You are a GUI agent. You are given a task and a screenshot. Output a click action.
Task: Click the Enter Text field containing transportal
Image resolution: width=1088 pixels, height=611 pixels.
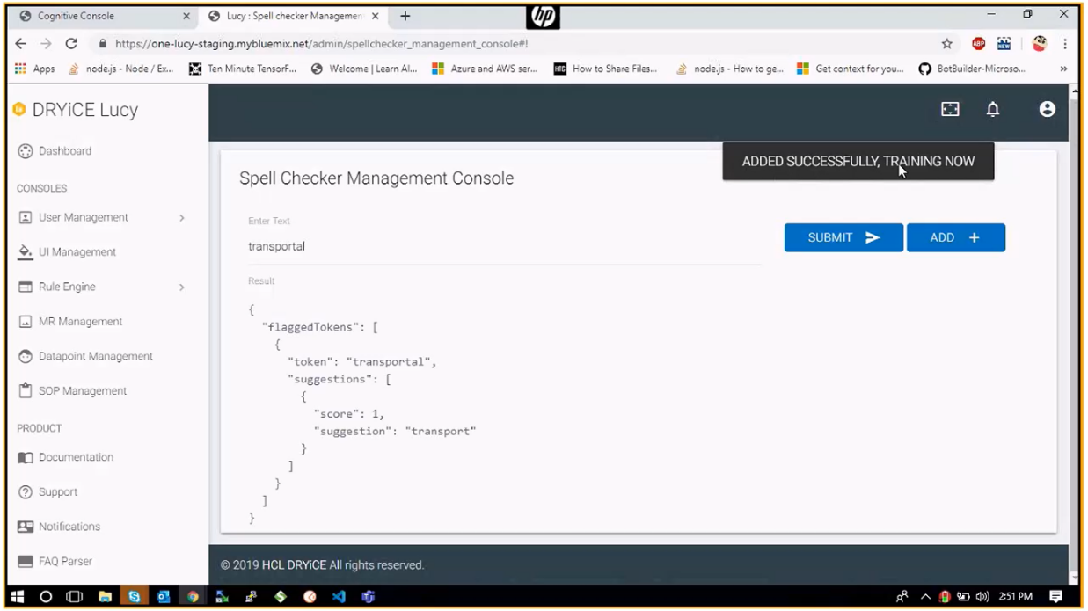(x=504, y=247)
